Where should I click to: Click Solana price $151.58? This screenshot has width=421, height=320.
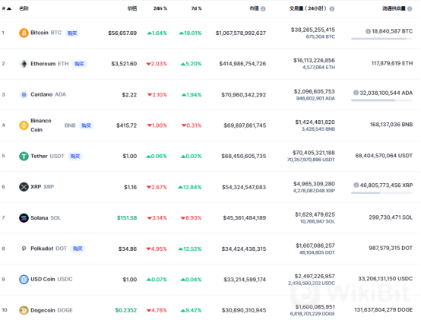[x=127, y=217]
